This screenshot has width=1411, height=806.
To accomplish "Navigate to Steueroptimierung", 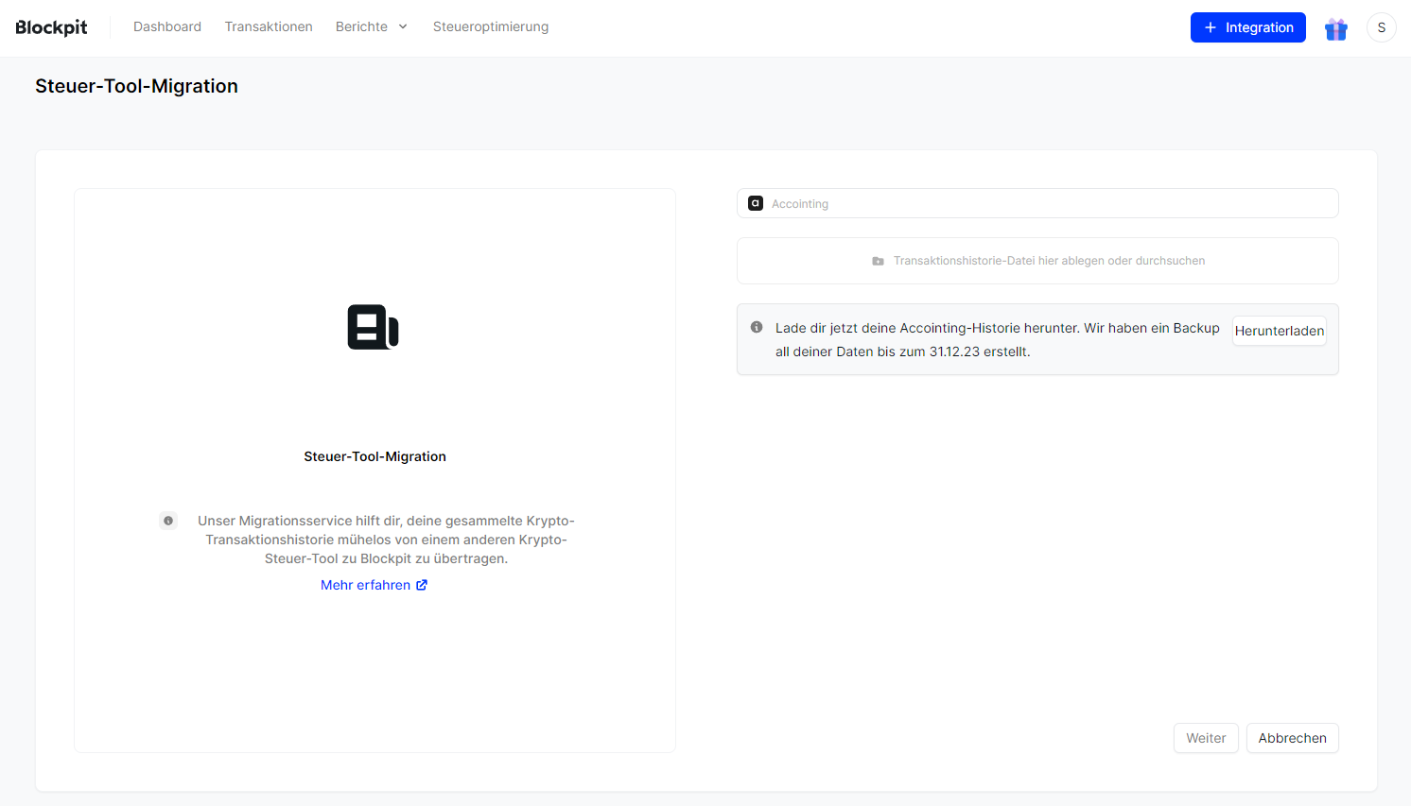I will 491,26.
